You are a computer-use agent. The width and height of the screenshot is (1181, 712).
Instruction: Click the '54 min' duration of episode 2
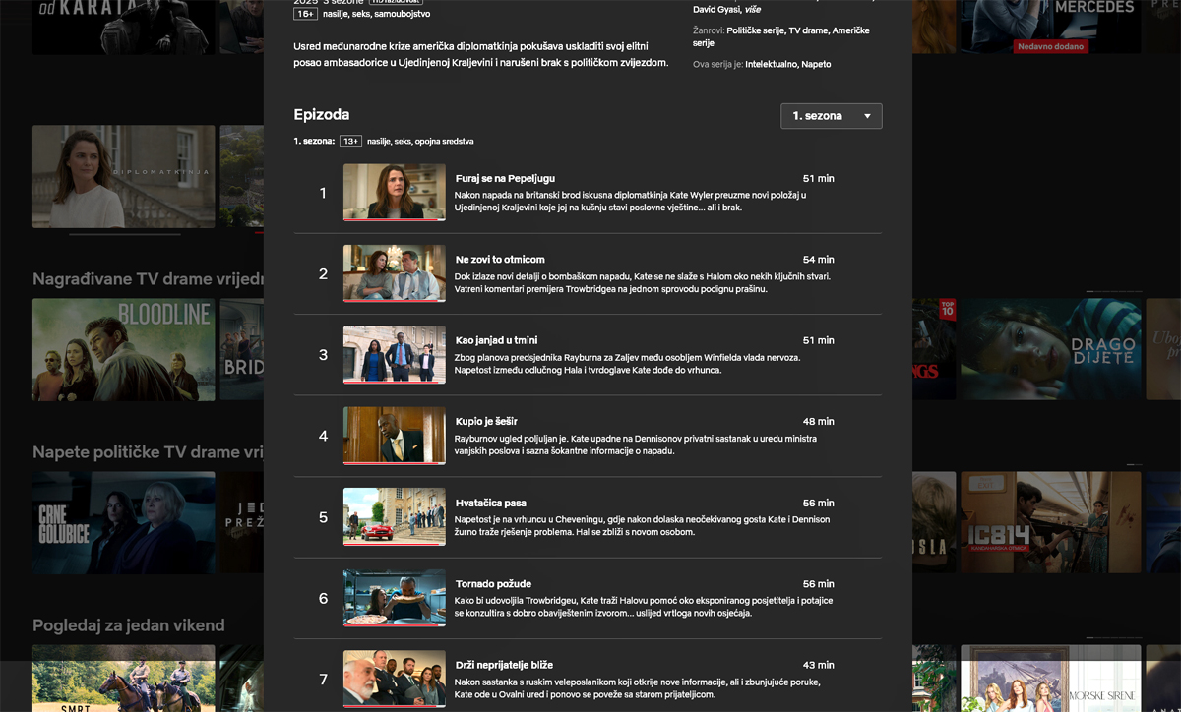(x=818, y=259)
